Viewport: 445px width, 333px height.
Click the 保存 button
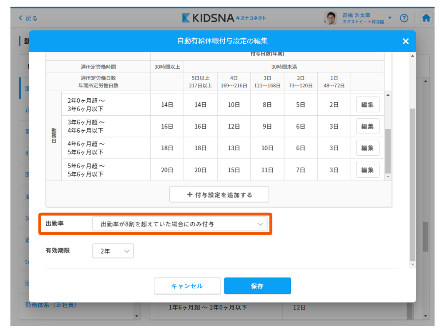click(257, 286)
